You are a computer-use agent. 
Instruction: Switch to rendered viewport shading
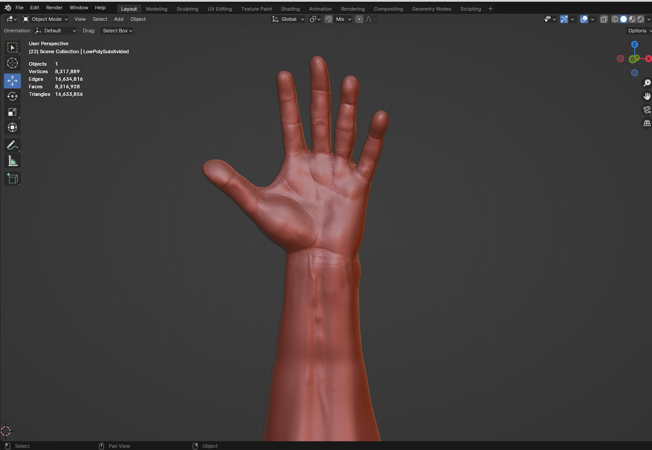(x=640, y=19)
